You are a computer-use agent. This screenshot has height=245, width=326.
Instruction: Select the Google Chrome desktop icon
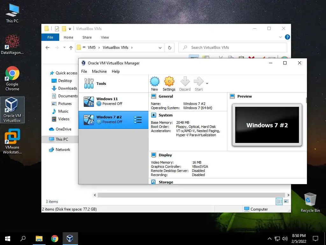coord(12,78)
